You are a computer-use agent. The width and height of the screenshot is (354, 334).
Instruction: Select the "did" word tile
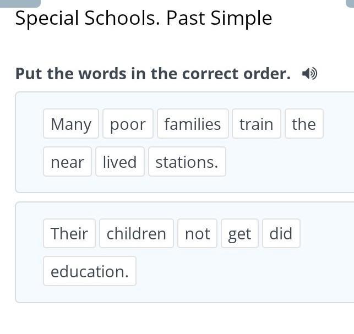tap(281, 233)
